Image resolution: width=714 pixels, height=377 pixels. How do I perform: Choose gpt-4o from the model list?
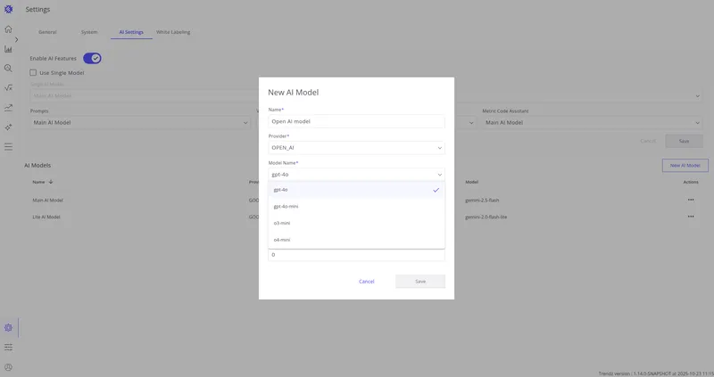tap(356, 190)
